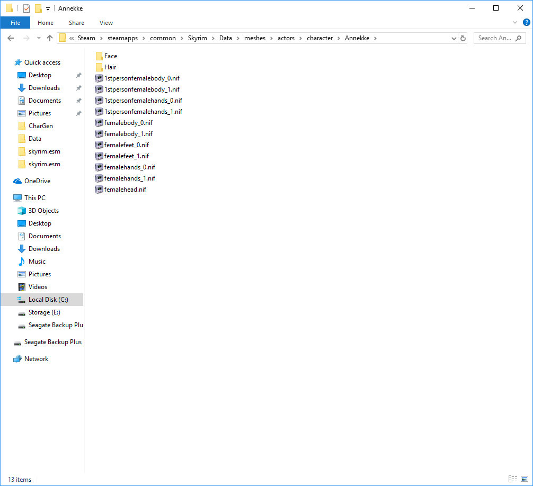Open 3D Objects under This PC
The height and width of the screenshot is (486, 533).
[38, 211]
